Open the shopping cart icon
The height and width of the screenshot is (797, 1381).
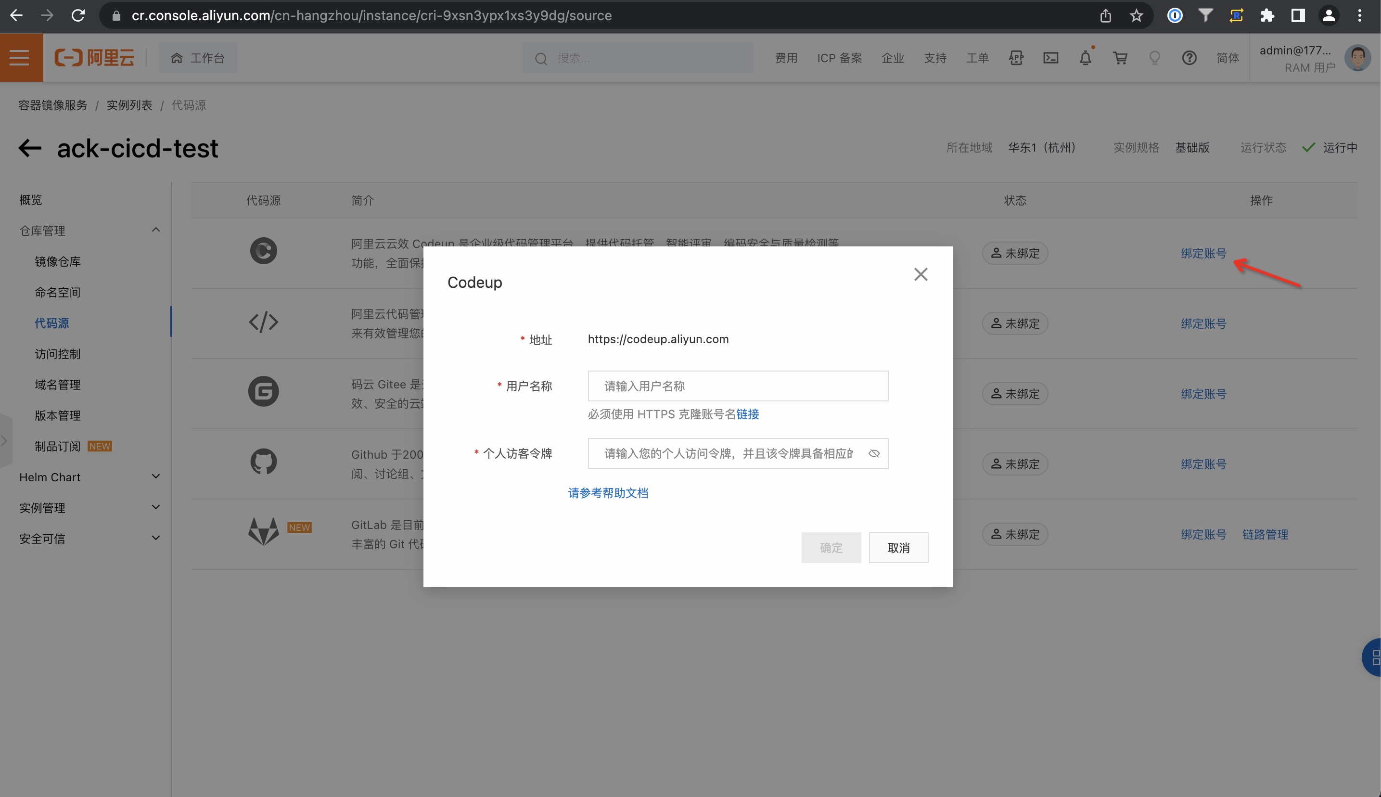coord(1120,57)
